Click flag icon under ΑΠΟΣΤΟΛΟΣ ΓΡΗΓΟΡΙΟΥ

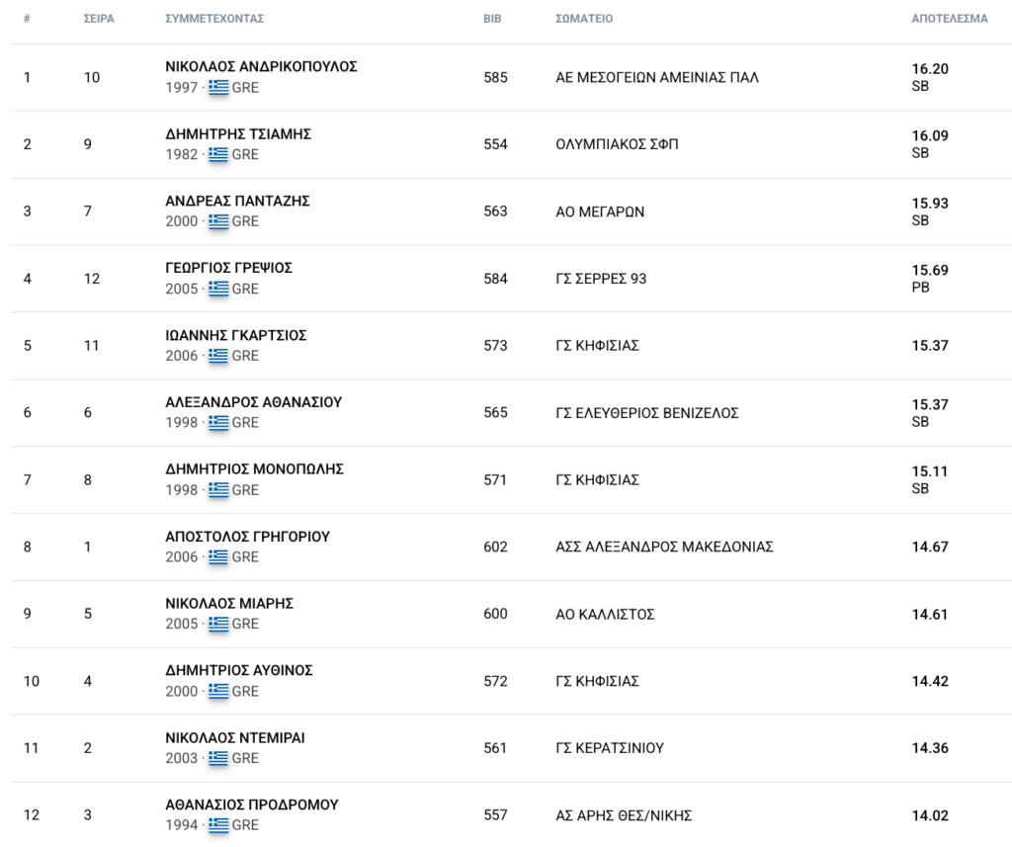point(218,556)
